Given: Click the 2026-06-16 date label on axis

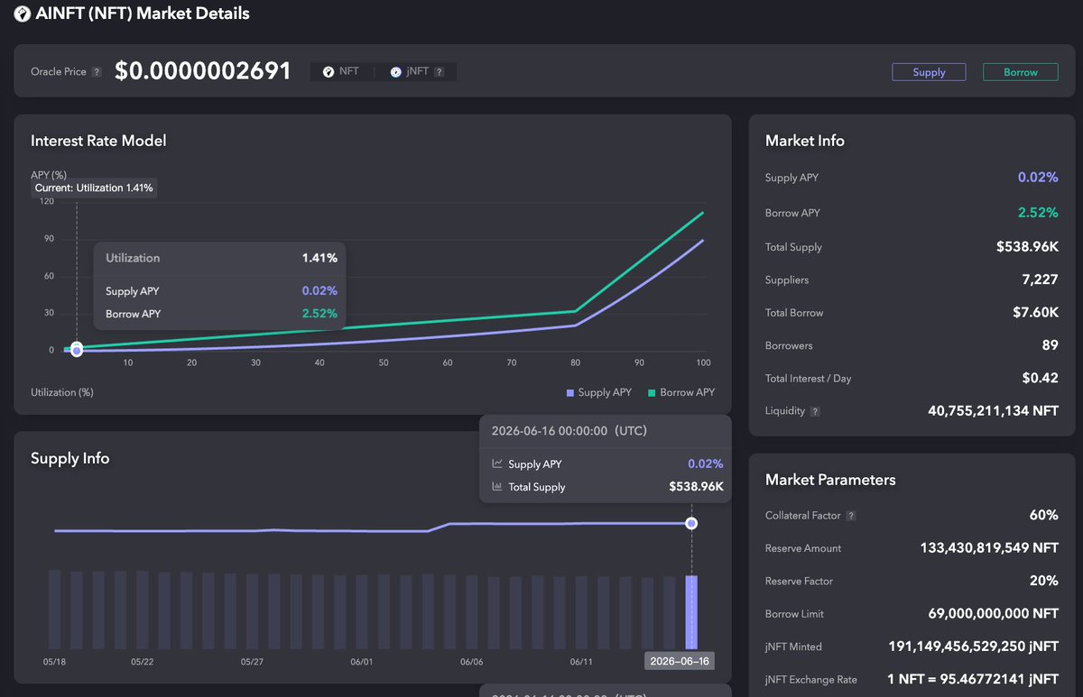Looking at the screenshot, I should click(680, 661).
